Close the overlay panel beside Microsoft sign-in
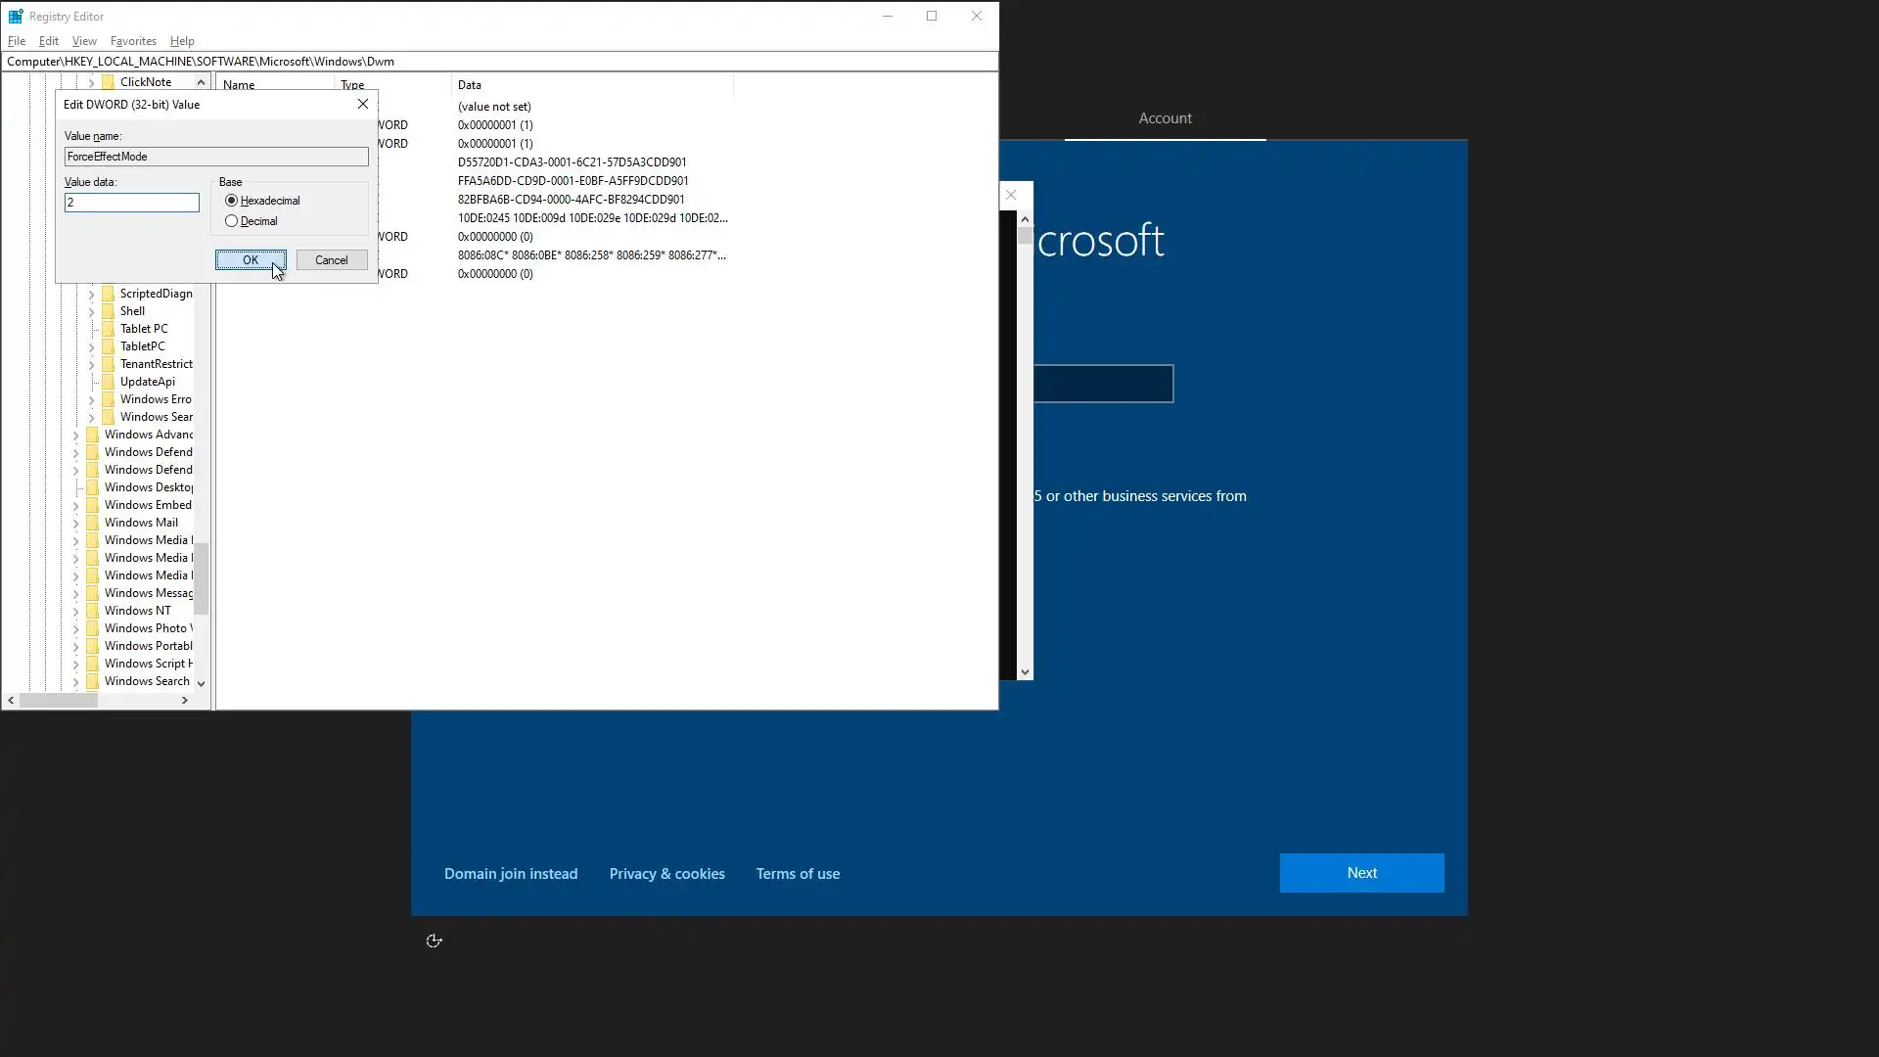This screenshot has width=1879, height=1057. pyautogui.click(x=1012, y=195)
